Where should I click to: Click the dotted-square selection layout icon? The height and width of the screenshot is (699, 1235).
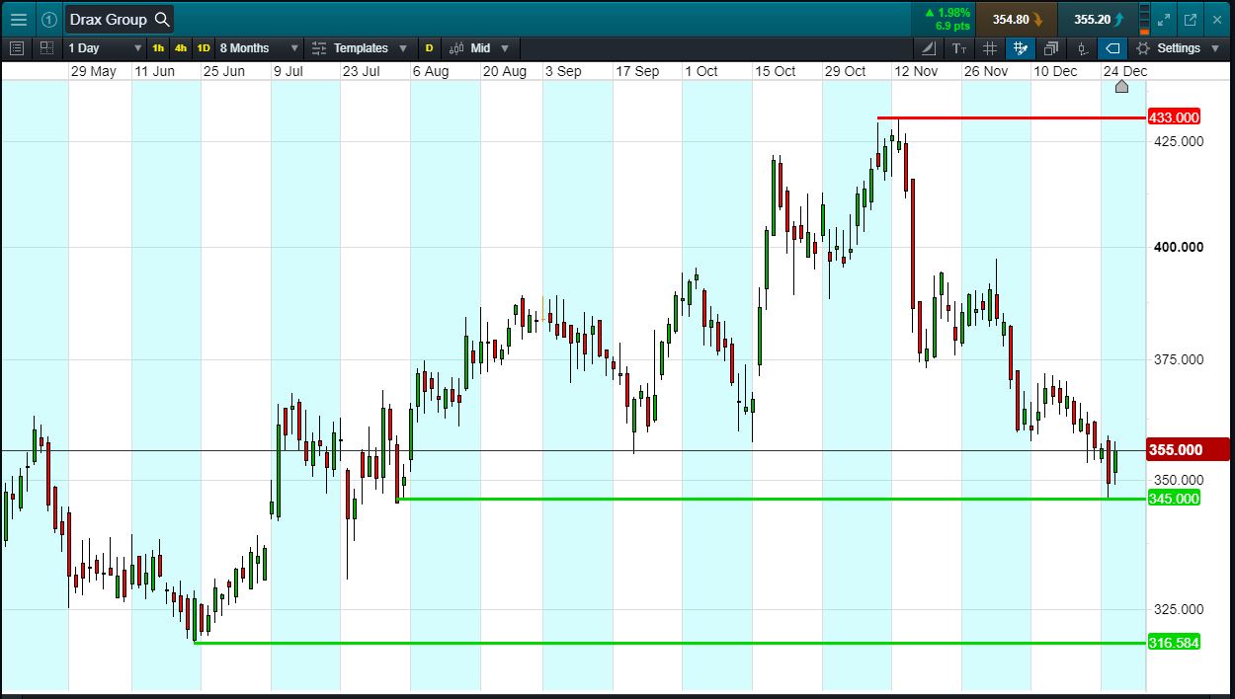46,47
